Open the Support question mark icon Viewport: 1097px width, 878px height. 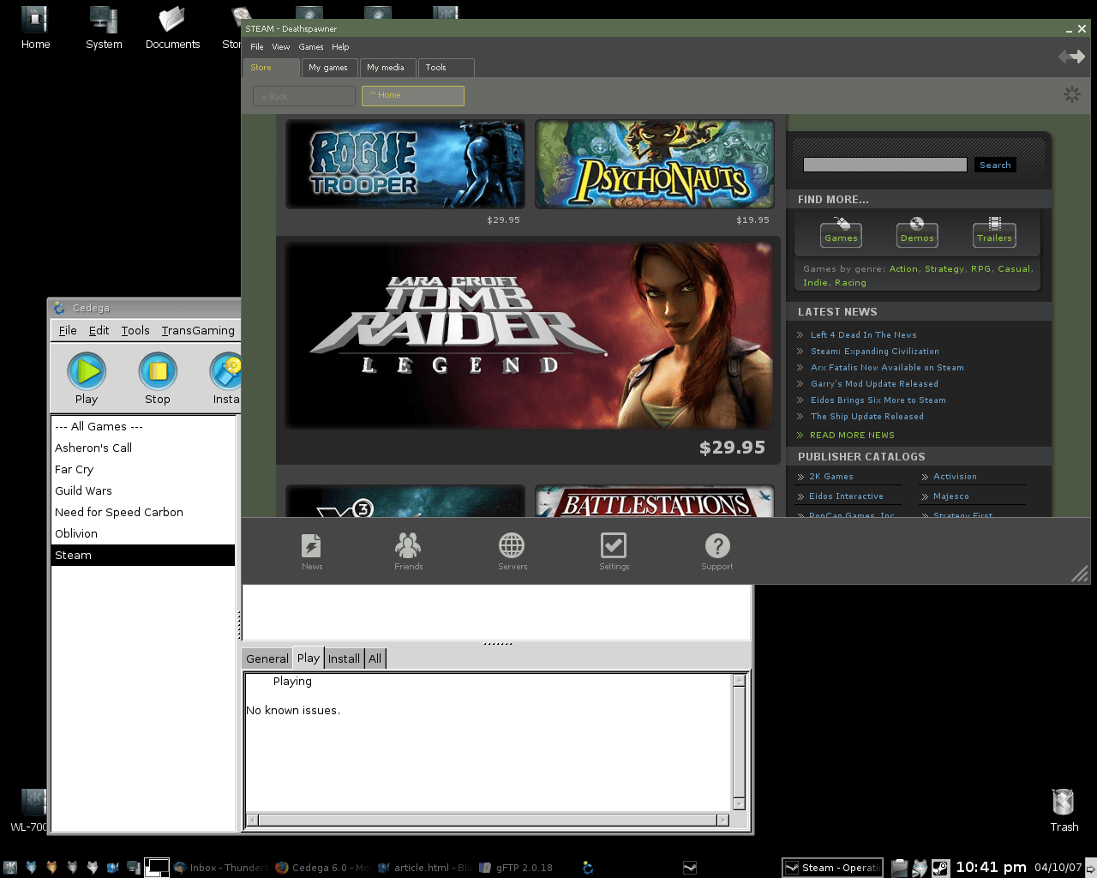click(x=717, y=545)
